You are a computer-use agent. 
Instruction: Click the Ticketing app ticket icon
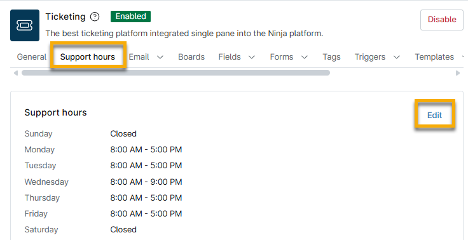pos(25,25)
